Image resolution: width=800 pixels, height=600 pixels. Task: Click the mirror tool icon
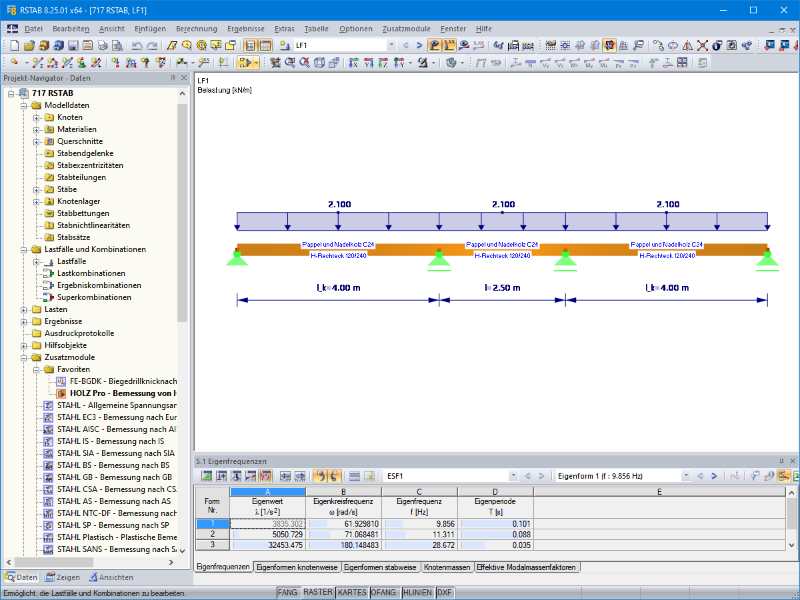click(x=688, y=45)
